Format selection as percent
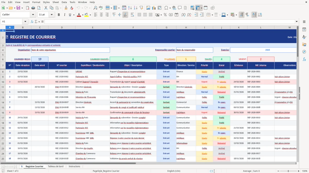This screenshot has width=309, height=173. point(165,15)
